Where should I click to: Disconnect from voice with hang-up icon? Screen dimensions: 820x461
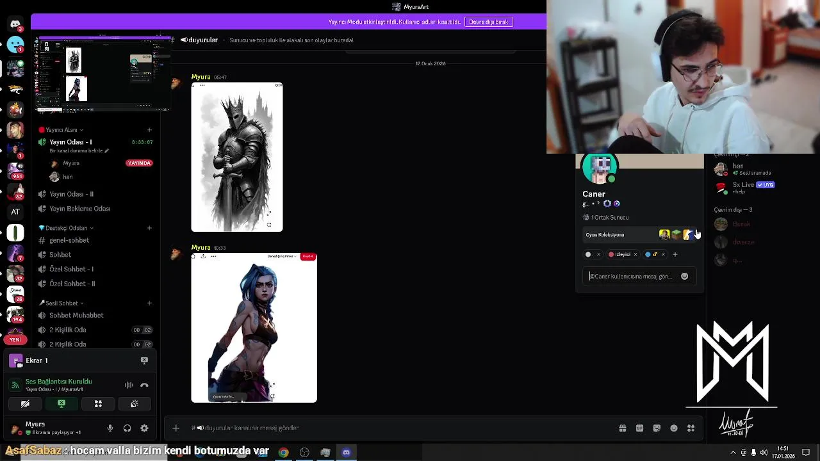pos(144,385)
